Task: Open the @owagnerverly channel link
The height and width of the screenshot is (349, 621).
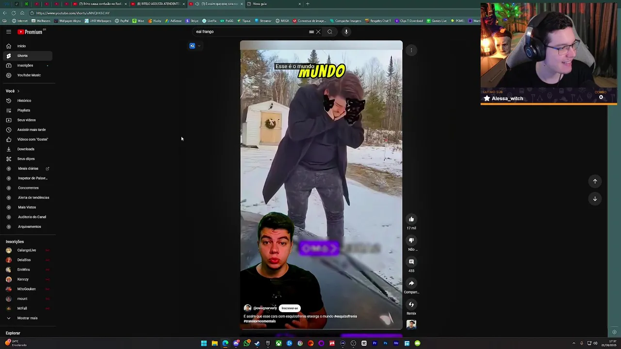Action: 265,308
